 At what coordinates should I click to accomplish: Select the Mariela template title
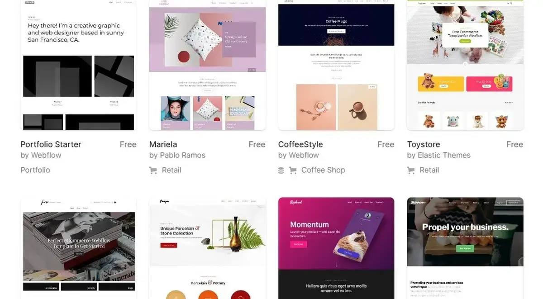coord(163,144)
